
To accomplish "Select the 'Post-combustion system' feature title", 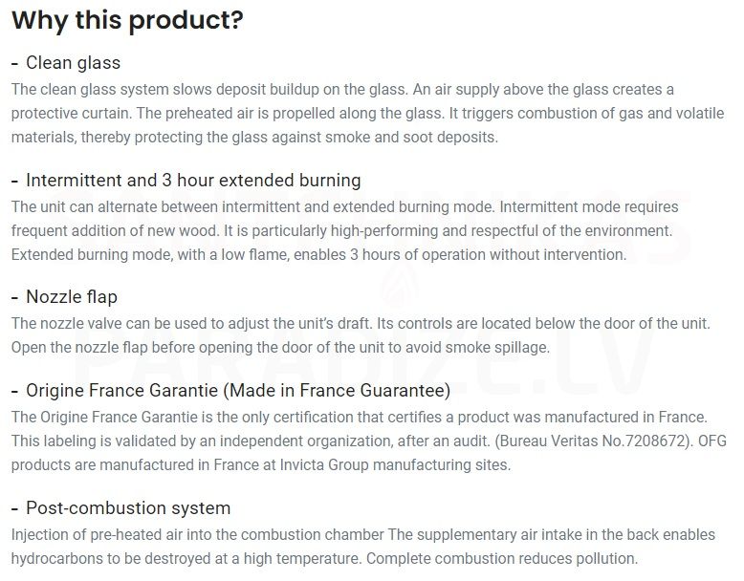I will 128,508.
